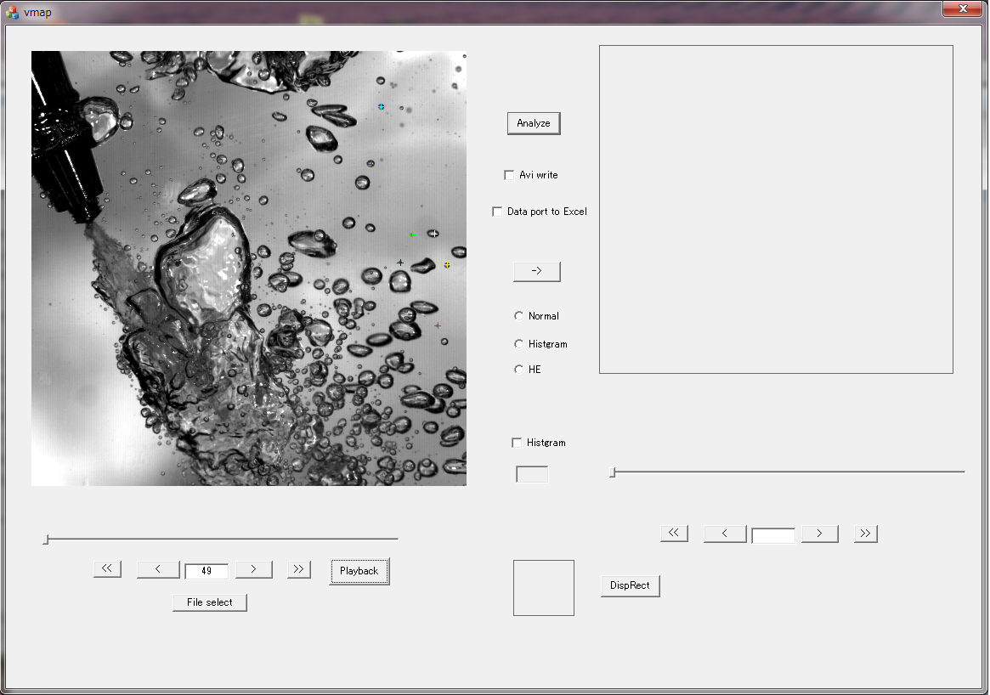
Task: Enable the Avi write checkbox
Action: [x=510, y=175]
